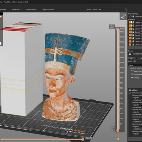The height and width of the screenshot is (142, 142).
Task: Click the search magnifier icon
Action: tap(126, 10)
